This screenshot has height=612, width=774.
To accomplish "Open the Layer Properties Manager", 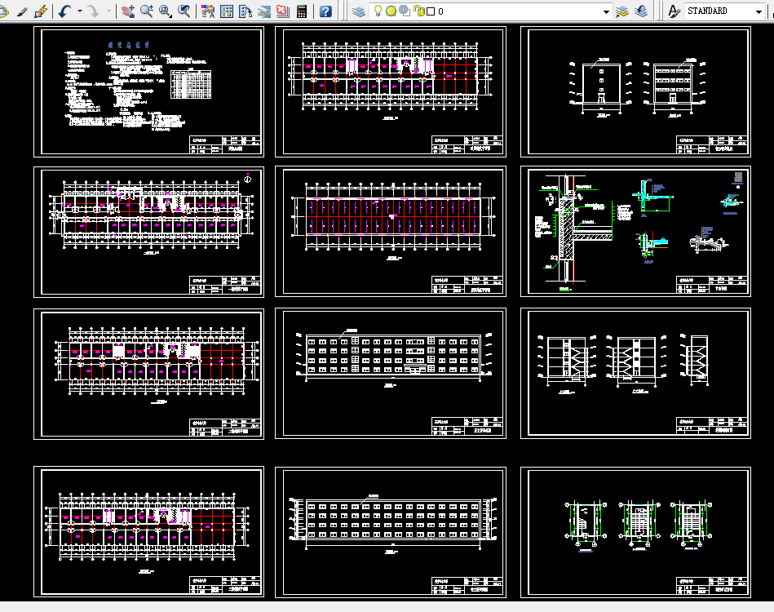I will (x=359, y=11).
